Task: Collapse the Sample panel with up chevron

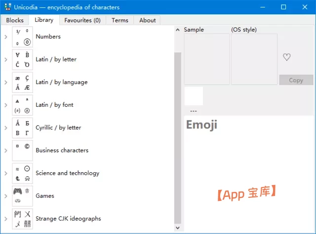Action: (x=178, y=30)
